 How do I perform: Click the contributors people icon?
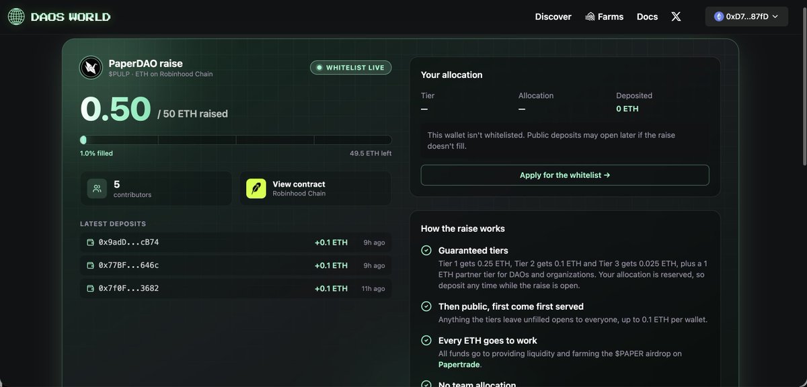coord(97,188)
